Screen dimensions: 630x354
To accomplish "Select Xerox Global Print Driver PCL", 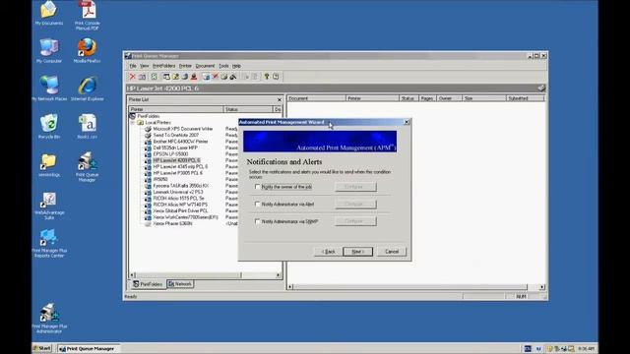I will pyautogui.click(x=180, y=210).
